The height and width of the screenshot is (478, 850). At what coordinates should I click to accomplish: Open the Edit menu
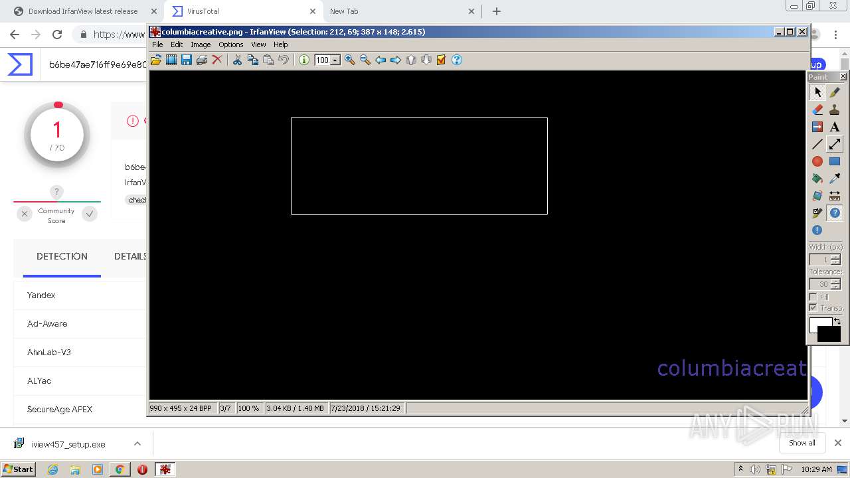tap(177, 44)
